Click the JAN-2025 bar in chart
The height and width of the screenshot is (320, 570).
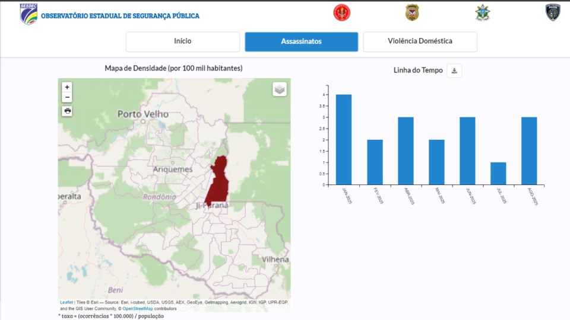[x=344, y=140]
